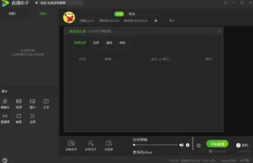Add a 图片 (image) source
This screenshot has height=163, width=253.
32,104
